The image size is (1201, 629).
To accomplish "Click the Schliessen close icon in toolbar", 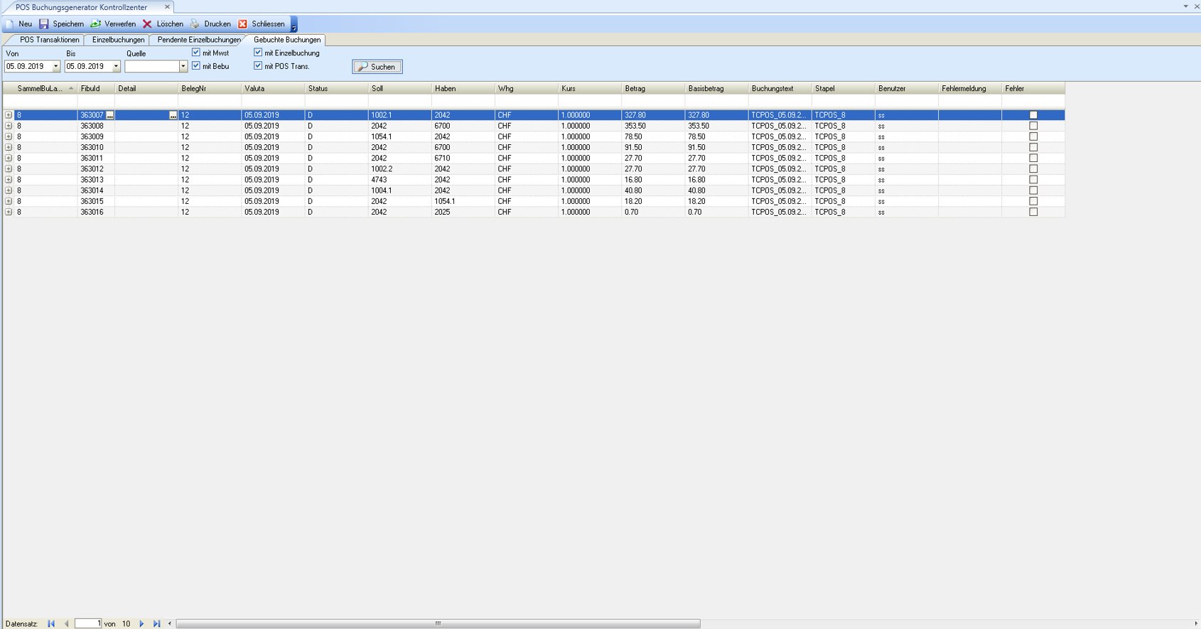I will (242, 24).
